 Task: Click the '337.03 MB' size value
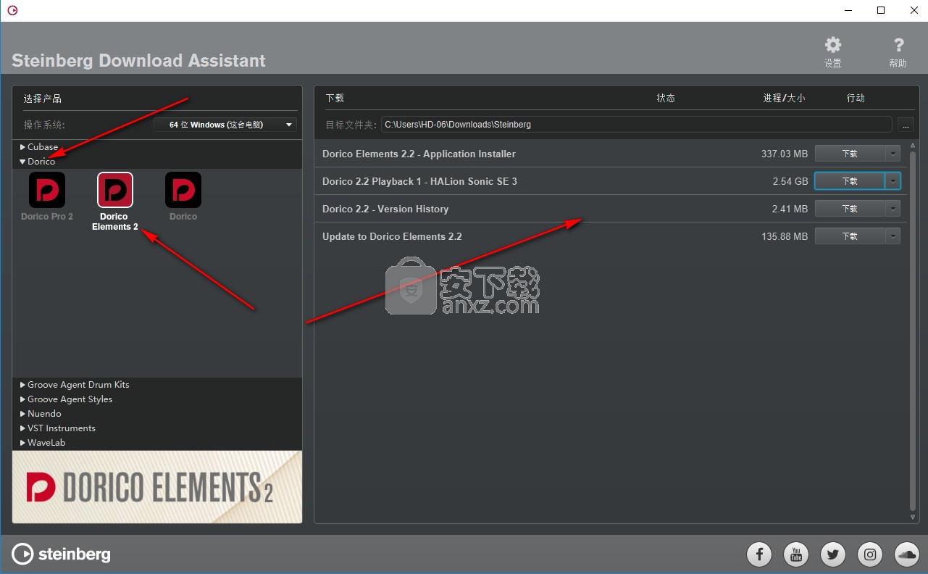[x=785, y=154]
